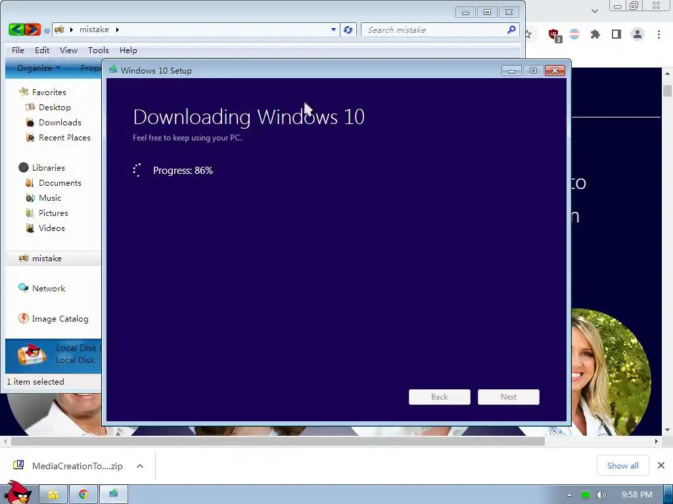The height and width of the screenshot is (504, 673).
Task: Select 'mistake' computer in navigation pane
Action: pos(47,259)
